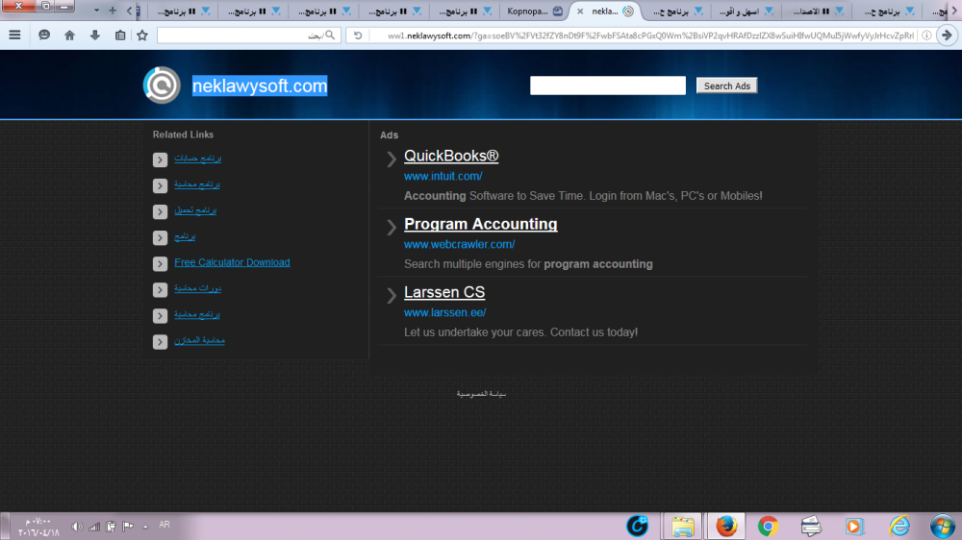Open the volume speaker tray icon
This screenshot has width=962, height=540.
[x=77, y=527]
